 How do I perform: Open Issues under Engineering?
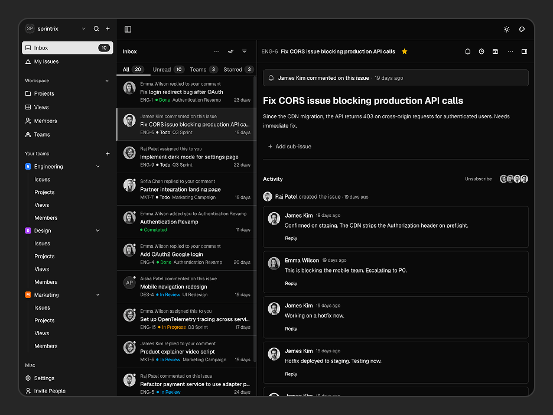43,179
